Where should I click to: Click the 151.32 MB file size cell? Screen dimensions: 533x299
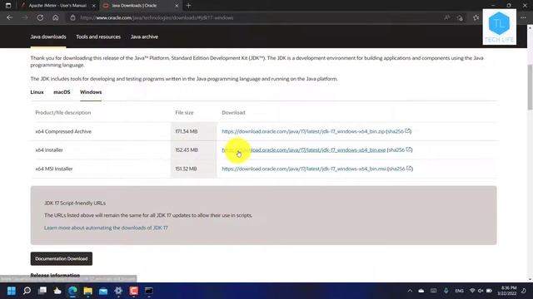(193, 169)
